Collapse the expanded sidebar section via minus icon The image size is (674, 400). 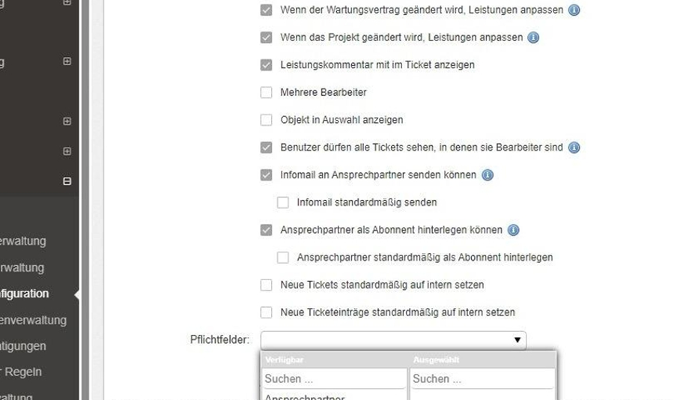[x=67, y=181]
